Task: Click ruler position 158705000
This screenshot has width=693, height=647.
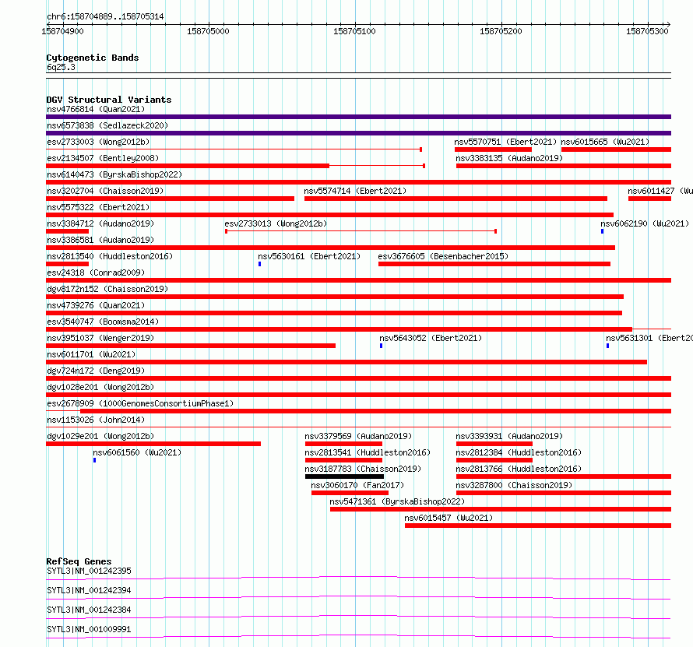Action: [208, 31]
